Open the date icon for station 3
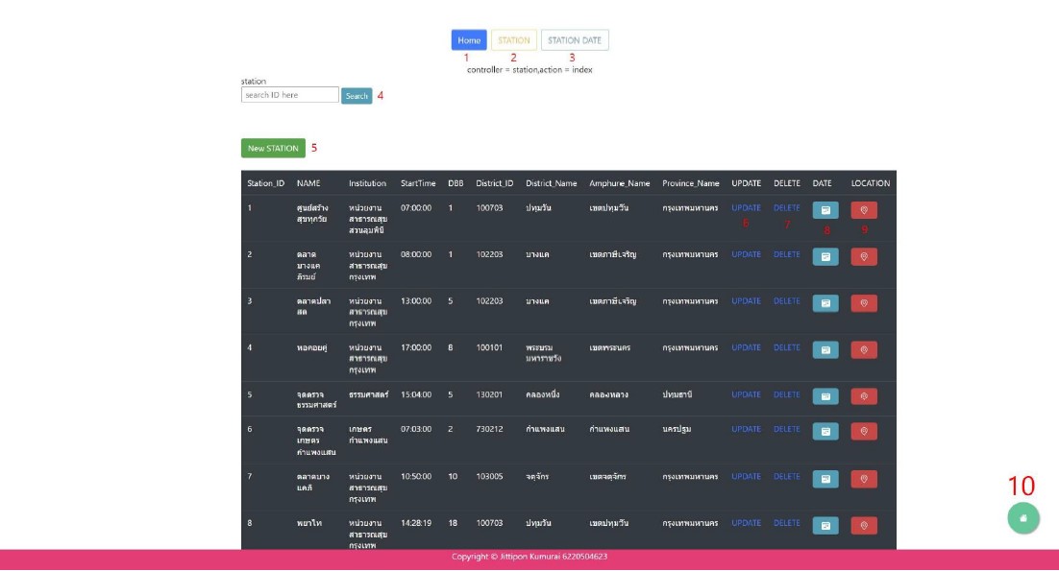Screen dimensions: 1059x571 coord(825,303)
